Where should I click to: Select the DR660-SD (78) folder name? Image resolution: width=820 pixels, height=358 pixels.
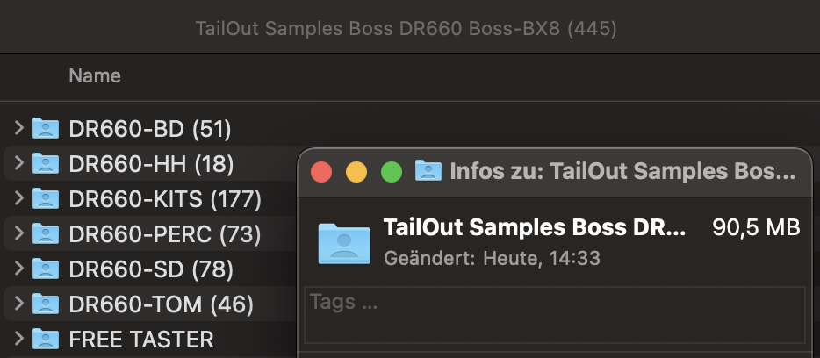(x=148, y=269)
